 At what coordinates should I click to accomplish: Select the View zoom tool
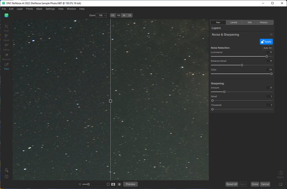(x=6, y=66)
